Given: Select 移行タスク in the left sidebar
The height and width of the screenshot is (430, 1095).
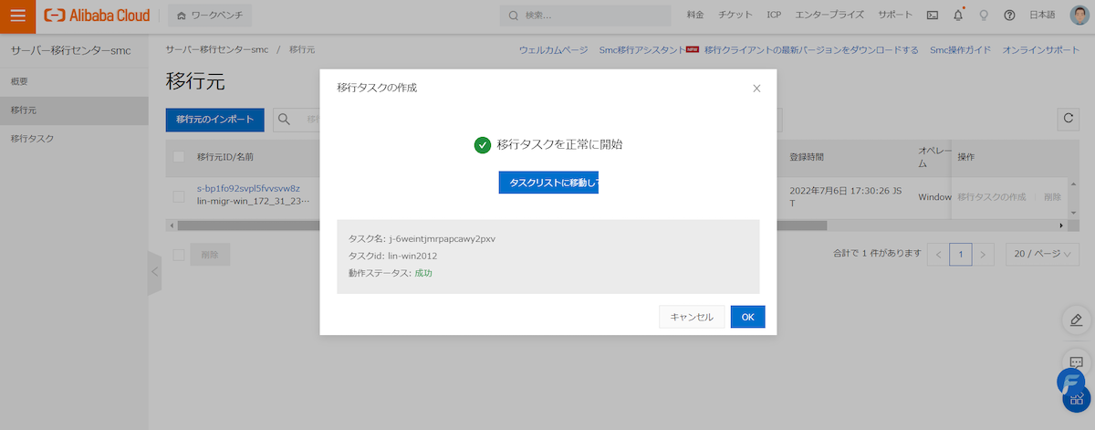Looking at the screenshot, I should 32,139.
